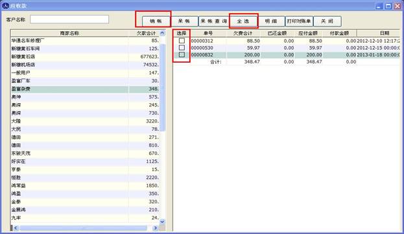Click the window title bar icon
Image resolution: width=404 pixels, height=234 pixels.
(x=5, y=6)
